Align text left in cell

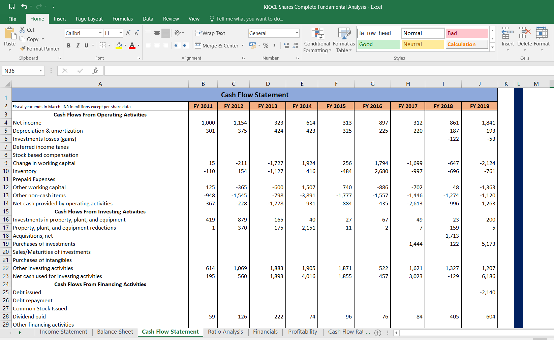(148, 45)
